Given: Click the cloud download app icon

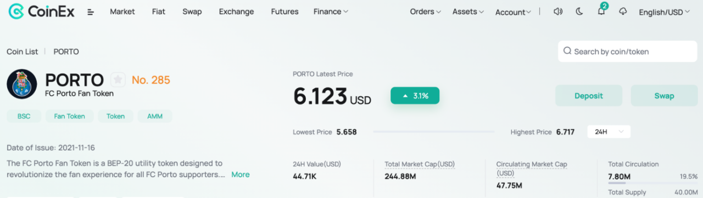Looking at the screenshot, I should tap(623, 11).
